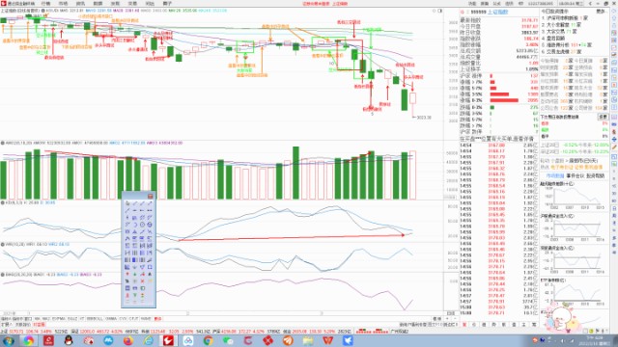This screenshot has width=618, height=347.
Task: Click the MA indicator tab below chart
Action: coord(38,319)
